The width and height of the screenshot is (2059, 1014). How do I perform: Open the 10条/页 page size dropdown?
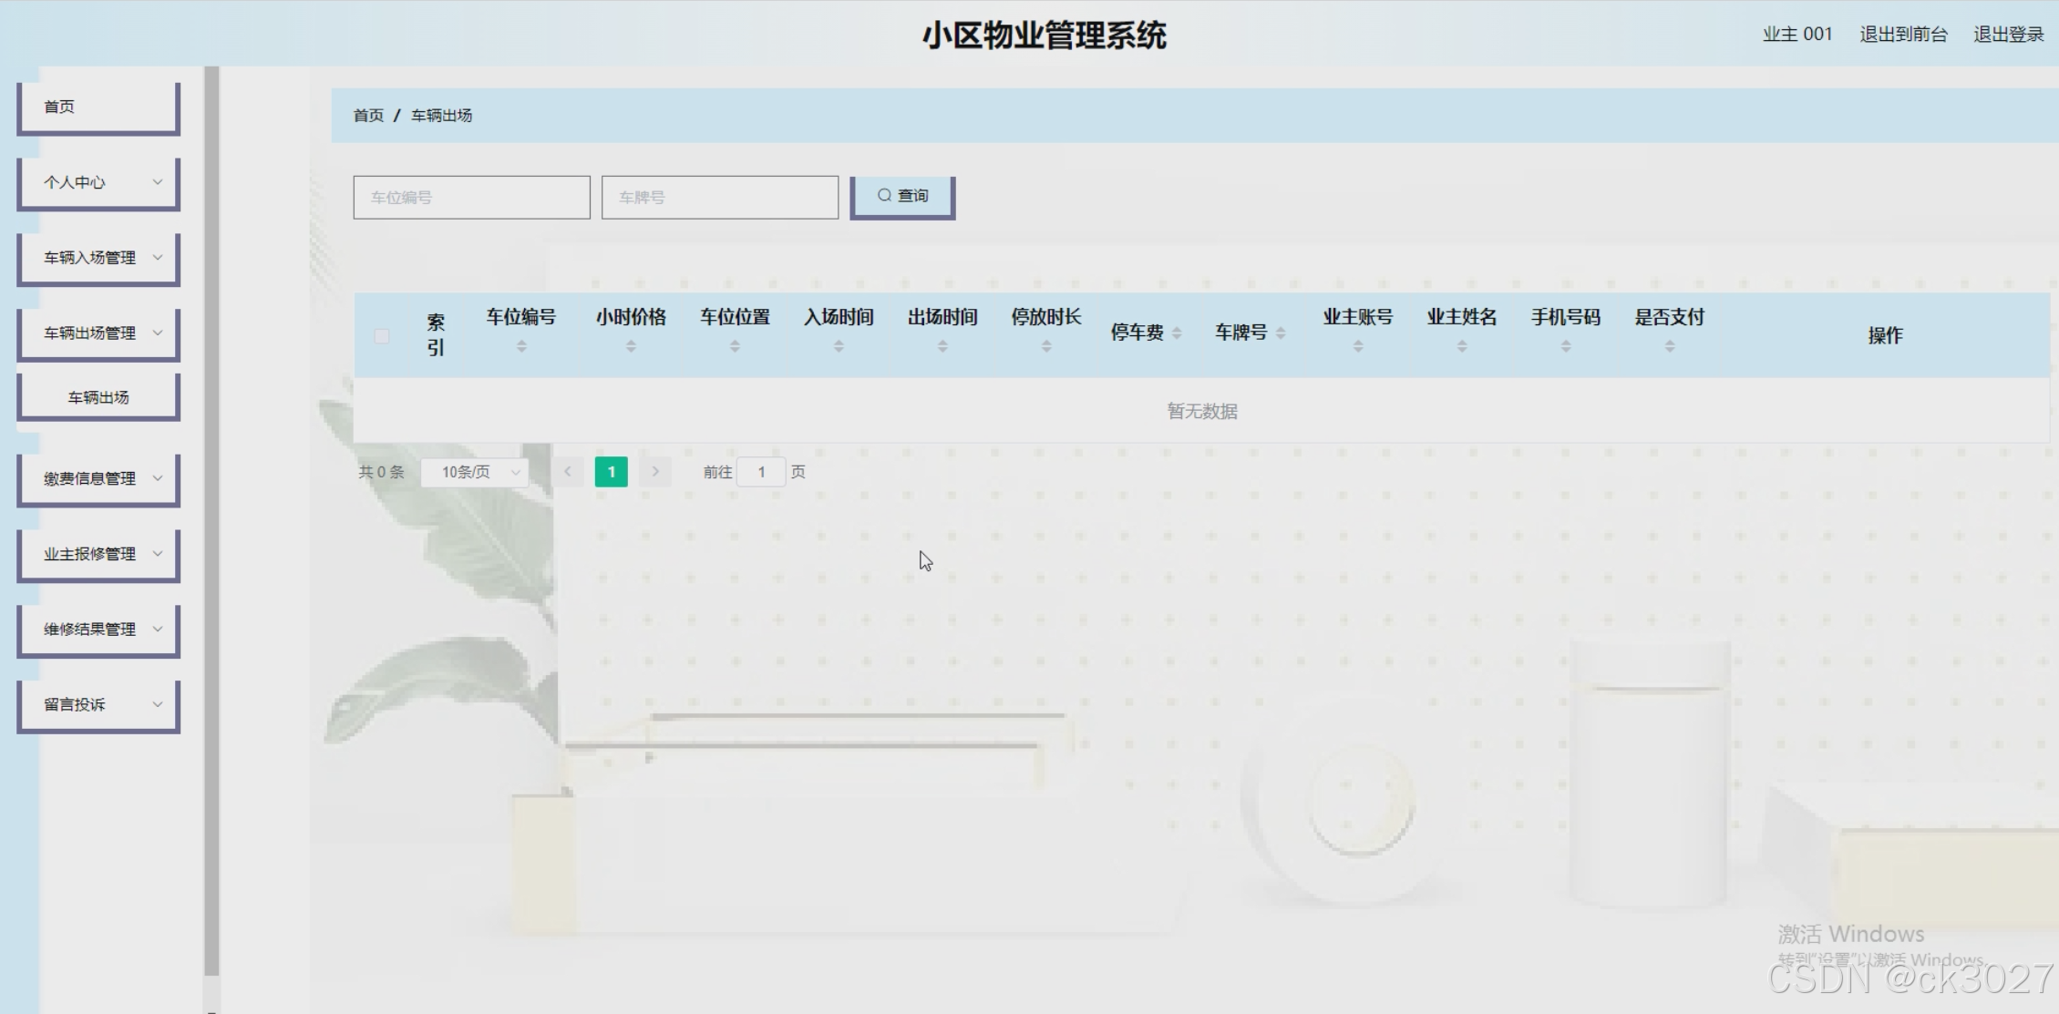475,472
